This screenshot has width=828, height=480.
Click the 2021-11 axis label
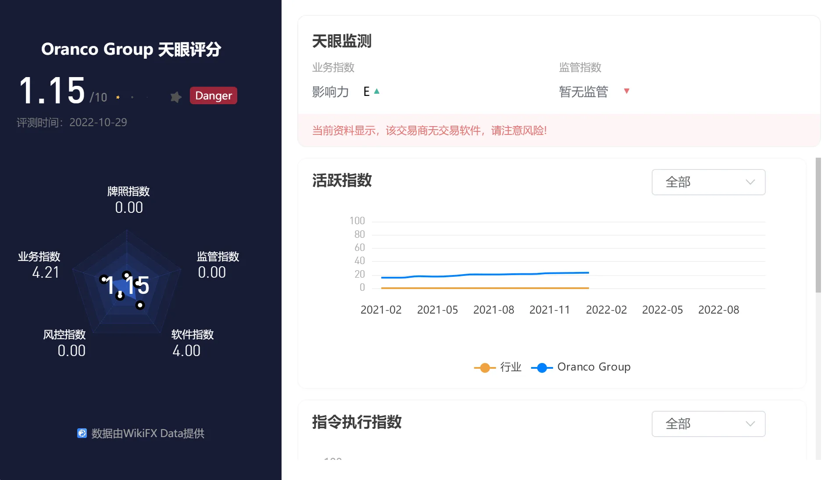[550, 310]
